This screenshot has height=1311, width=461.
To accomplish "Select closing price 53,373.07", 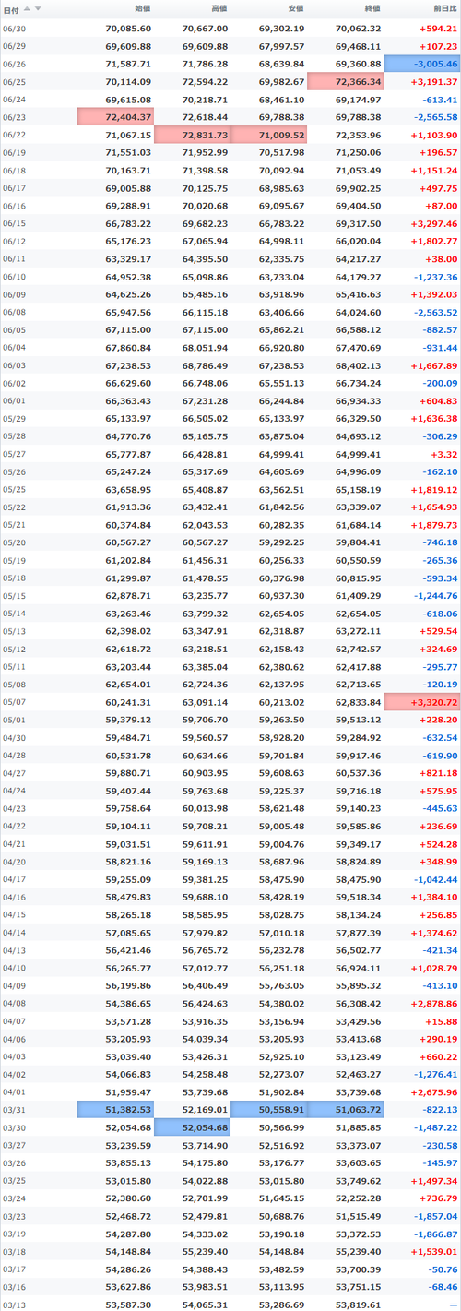I will 358,1147.
